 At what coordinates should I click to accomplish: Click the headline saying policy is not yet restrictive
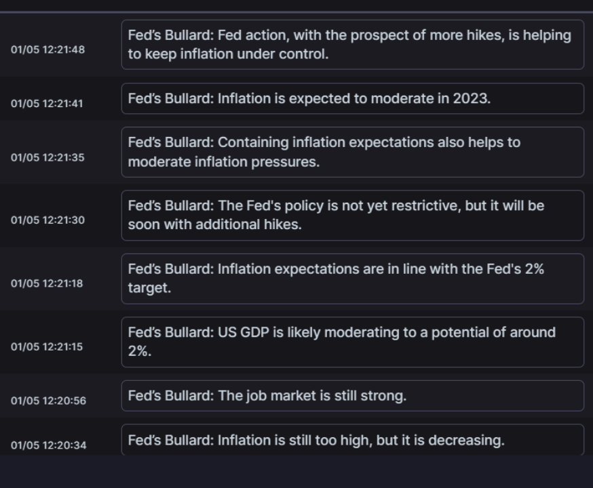pos(352,215)
